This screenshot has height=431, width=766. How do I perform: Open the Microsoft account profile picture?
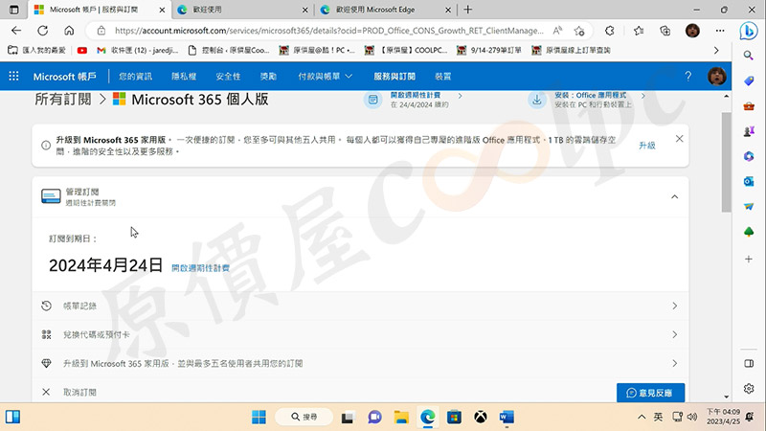pyautogui.click(x=716, y=77)
